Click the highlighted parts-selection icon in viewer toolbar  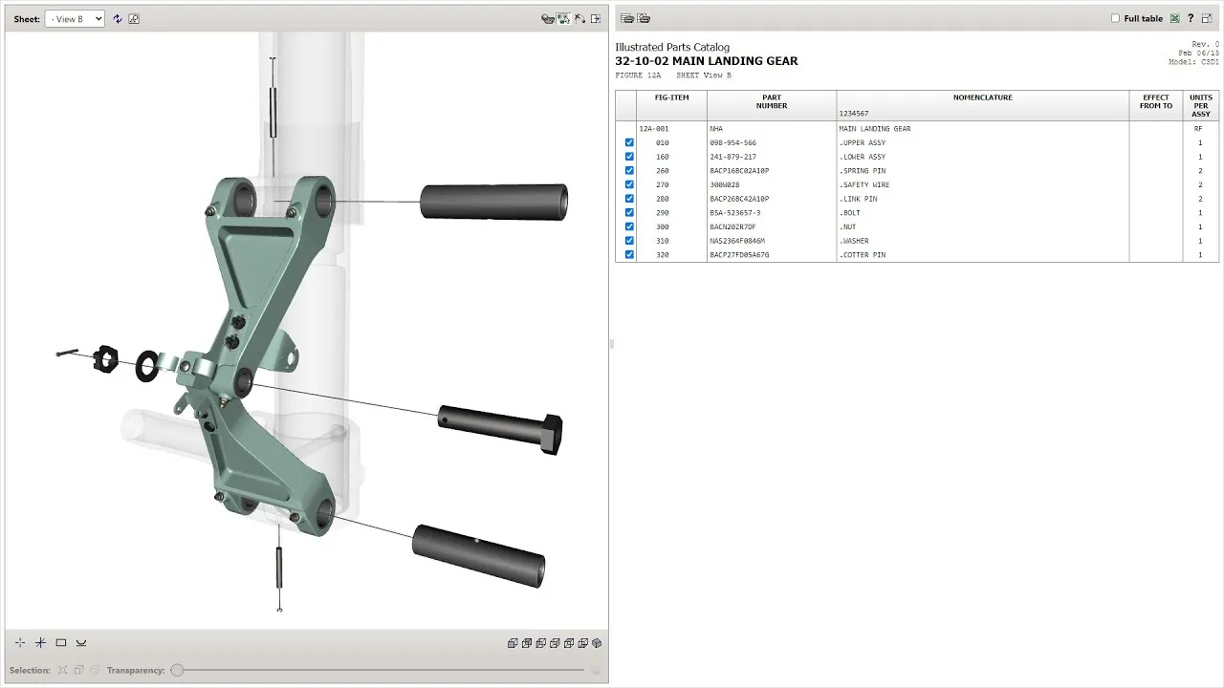click(x=564, y=18)
